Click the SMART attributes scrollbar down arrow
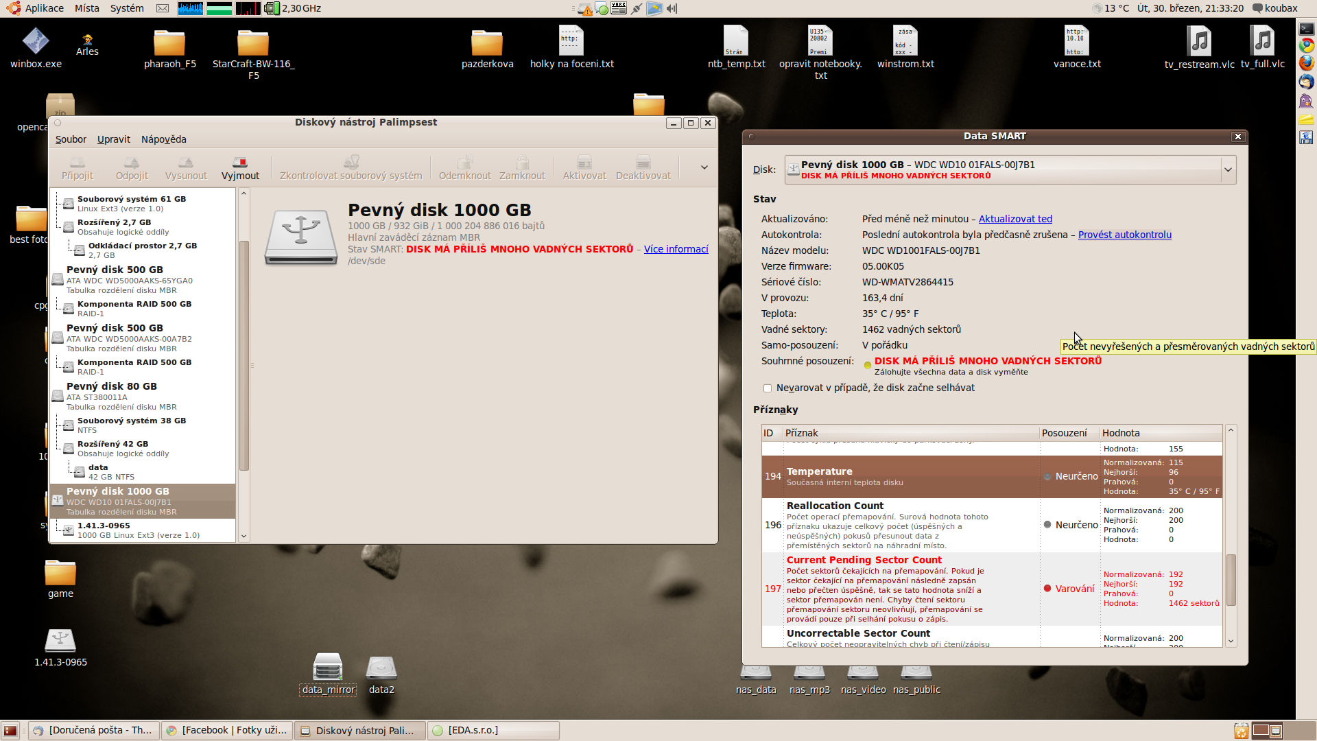 (1231, 641)
